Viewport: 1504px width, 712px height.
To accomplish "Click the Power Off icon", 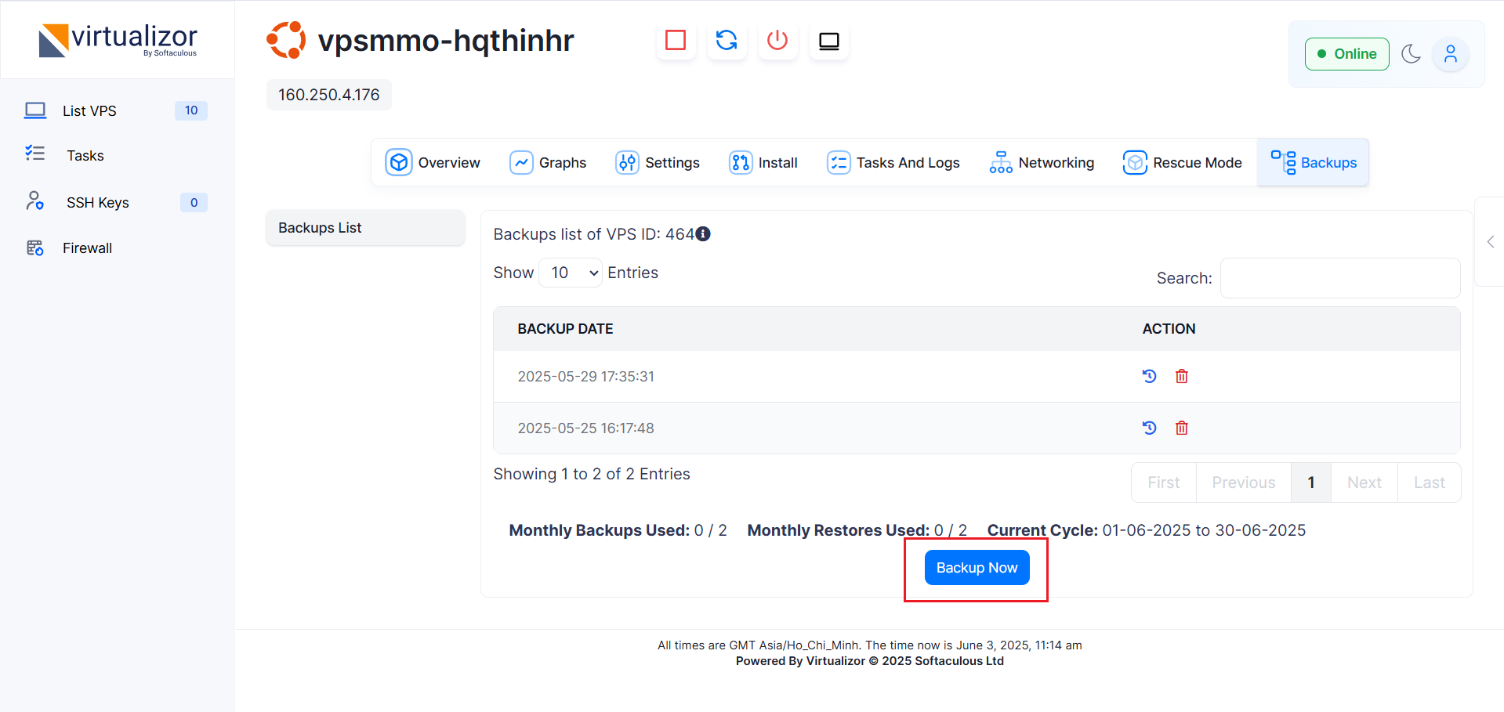I will (777, 40).
